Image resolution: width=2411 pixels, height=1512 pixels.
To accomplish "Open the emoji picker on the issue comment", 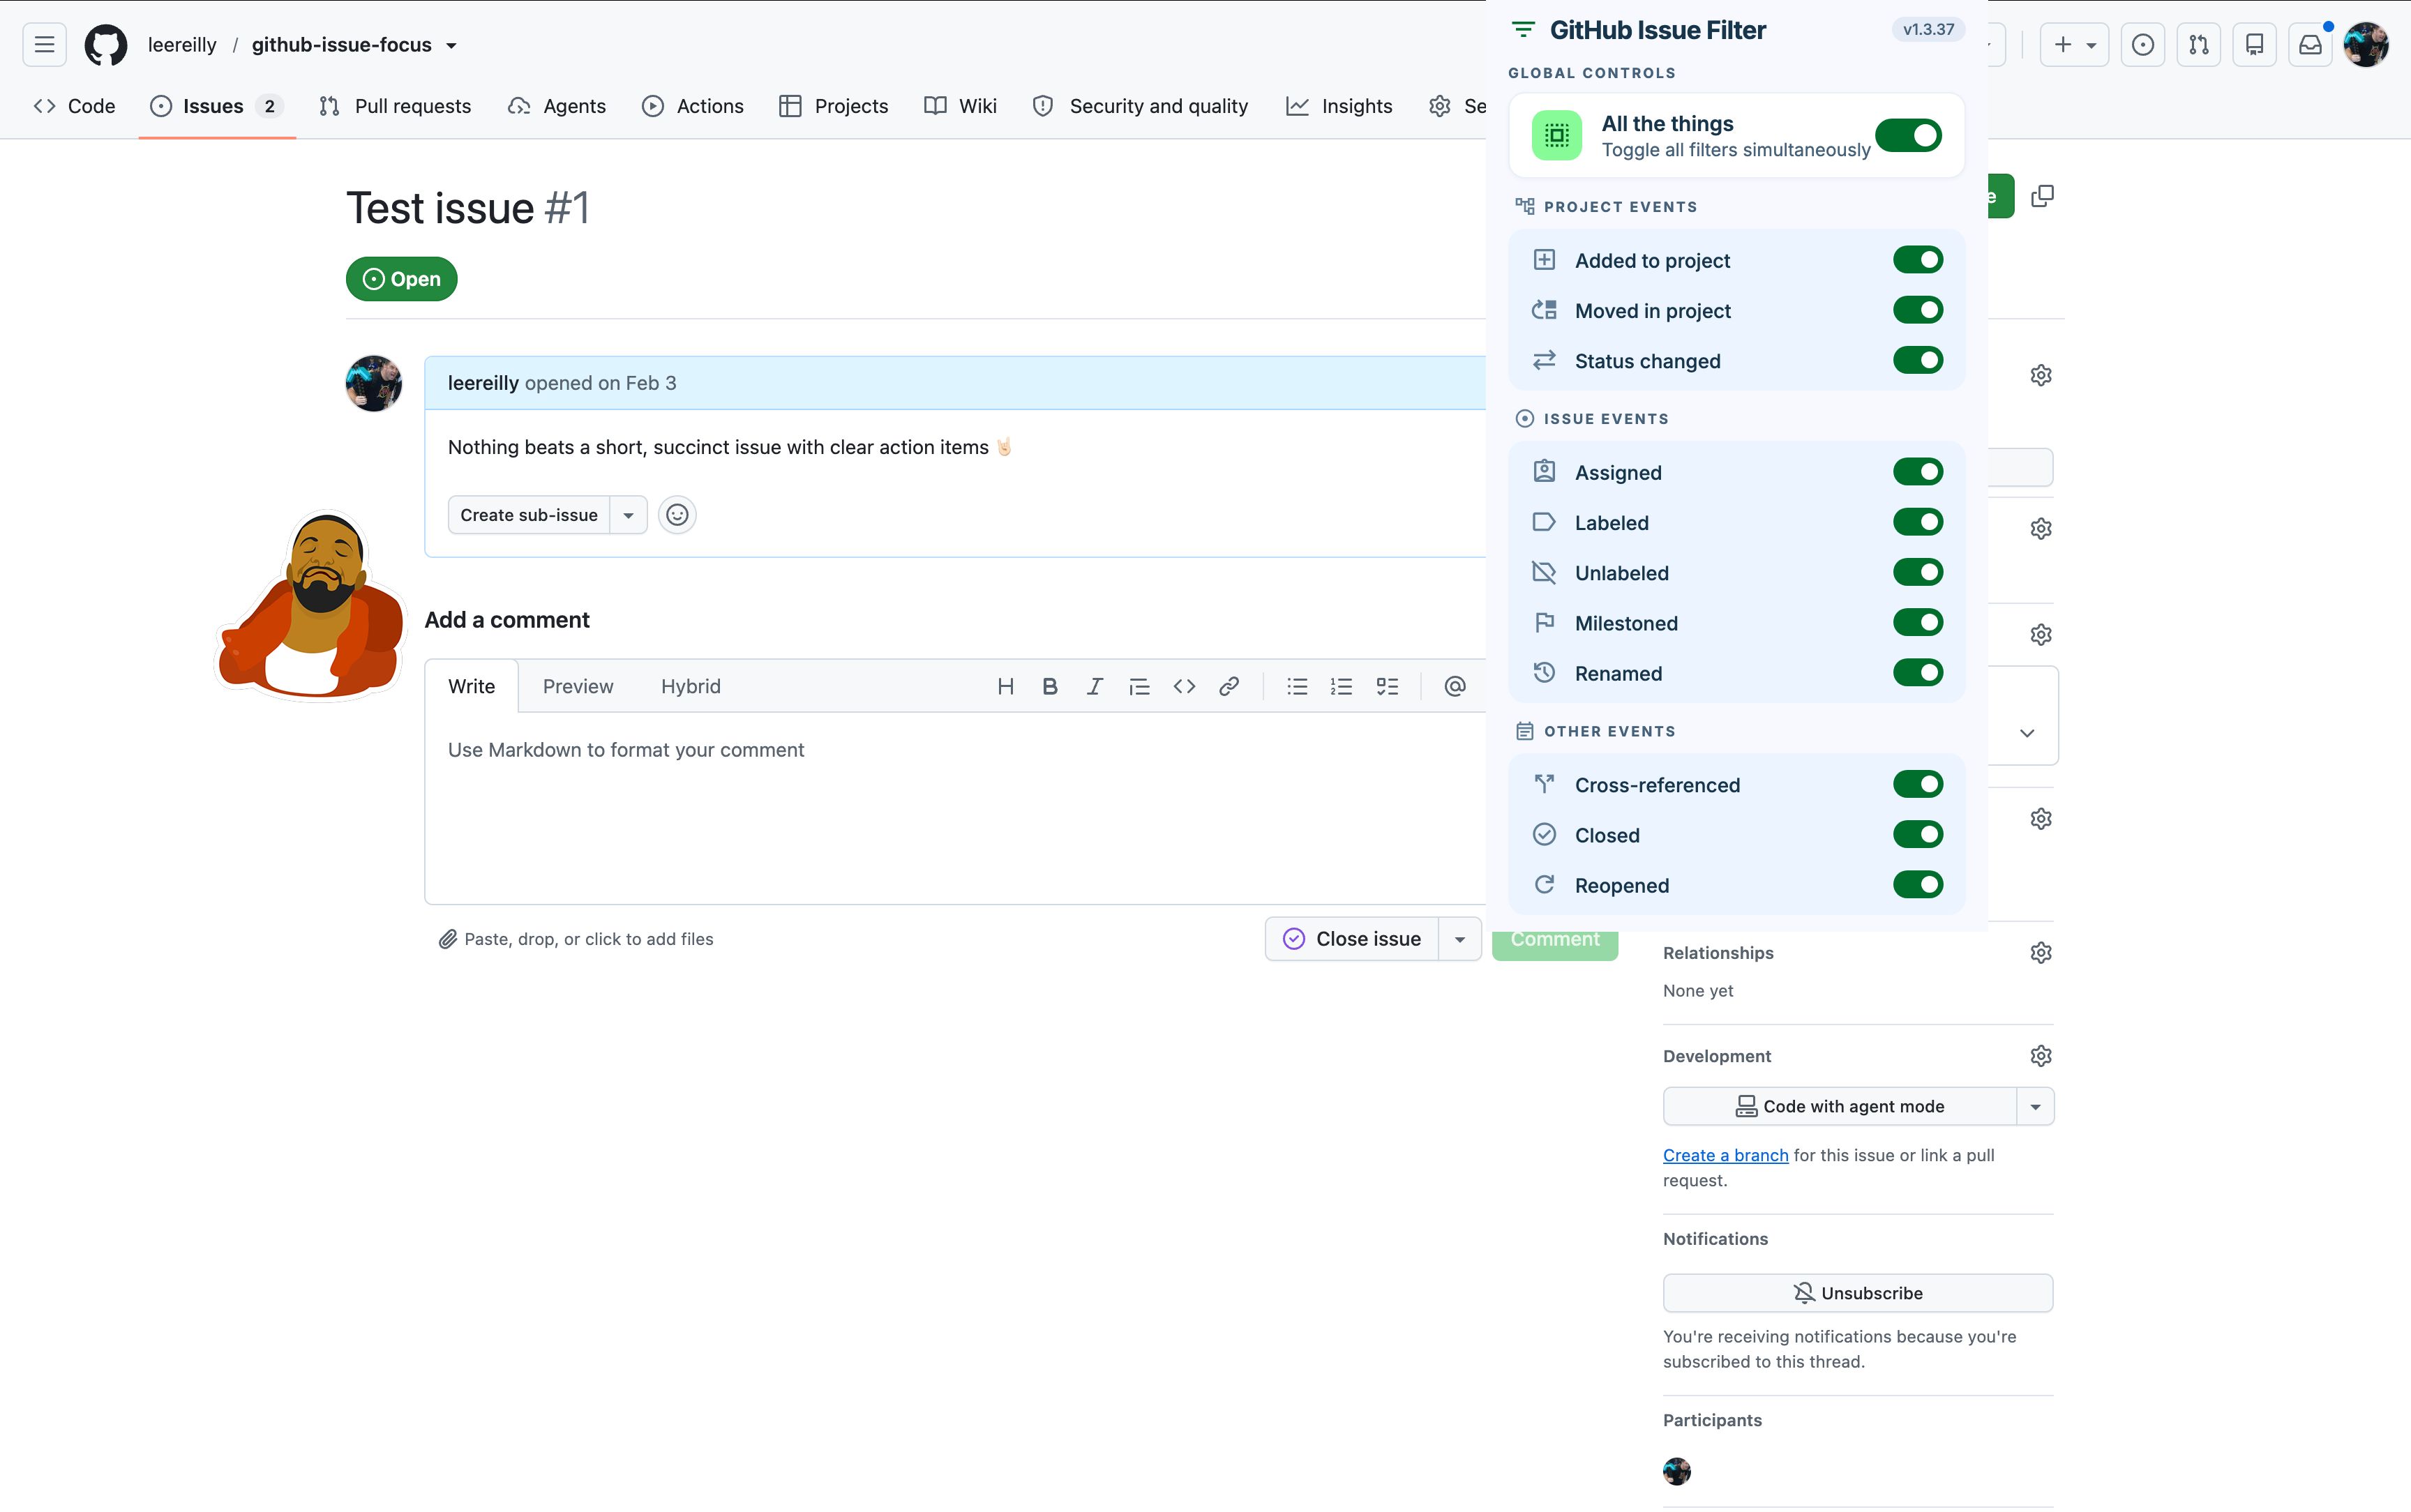I will point(677,514).
